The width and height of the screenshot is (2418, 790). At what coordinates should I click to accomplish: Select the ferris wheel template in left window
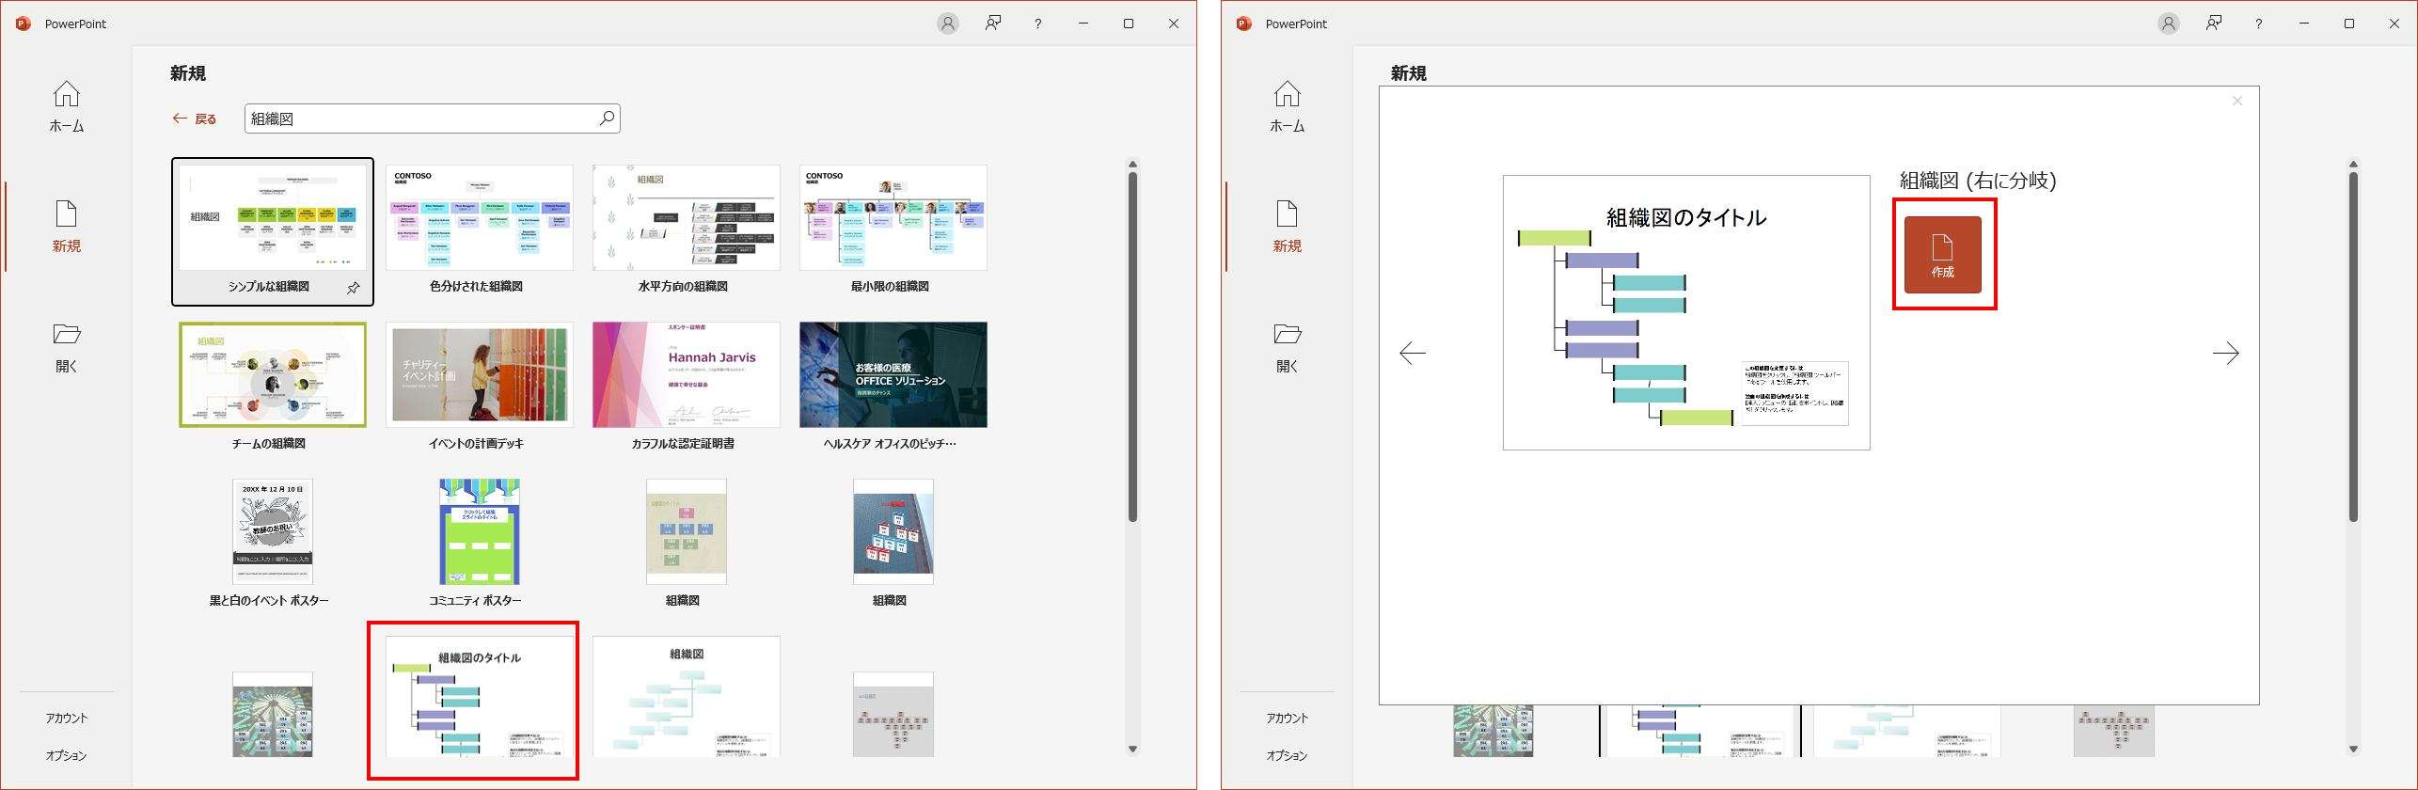pyautogui.click(x=273, y=715)
